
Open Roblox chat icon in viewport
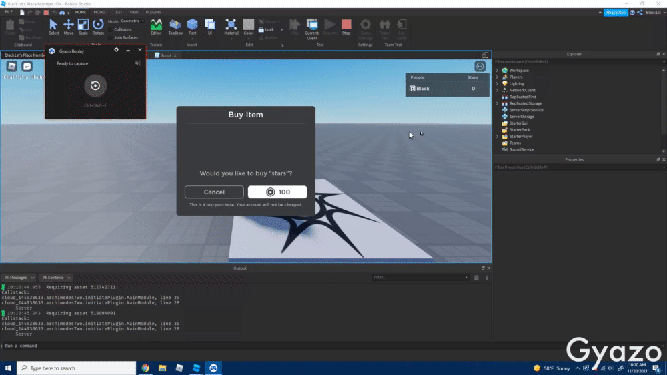click(27, 66)
